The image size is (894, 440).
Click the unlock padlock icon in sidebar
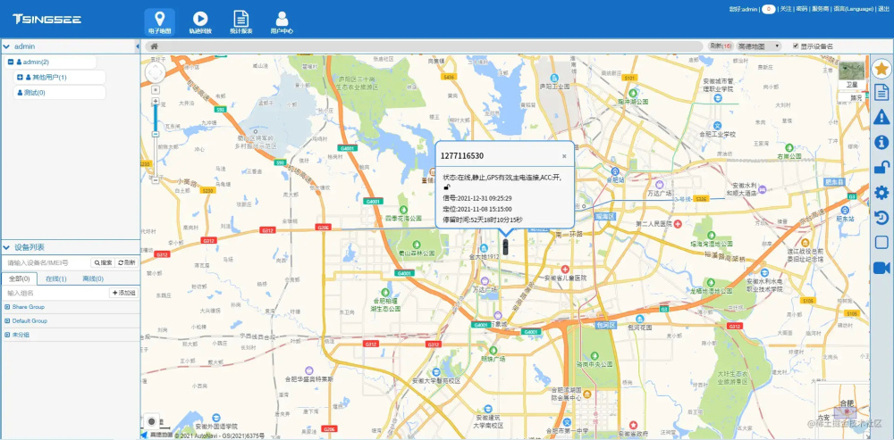[x=881, y=168]
